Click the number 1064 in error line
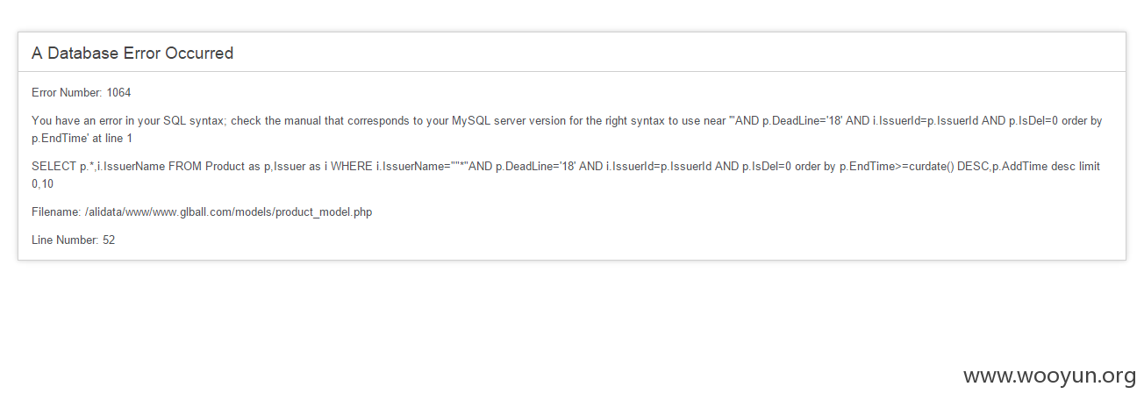This screenshot has width=1144, height=401. click(x=119, y=92)
